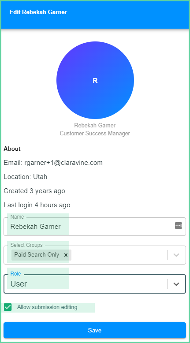The height and width of the screenshot is (343, 190).
Task: Click the Allow submission editing label
Action: (47, 307)
